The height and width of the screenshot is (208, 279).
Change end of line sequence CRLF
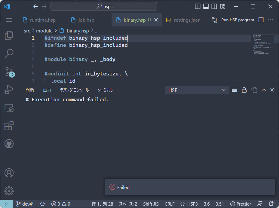169,204
